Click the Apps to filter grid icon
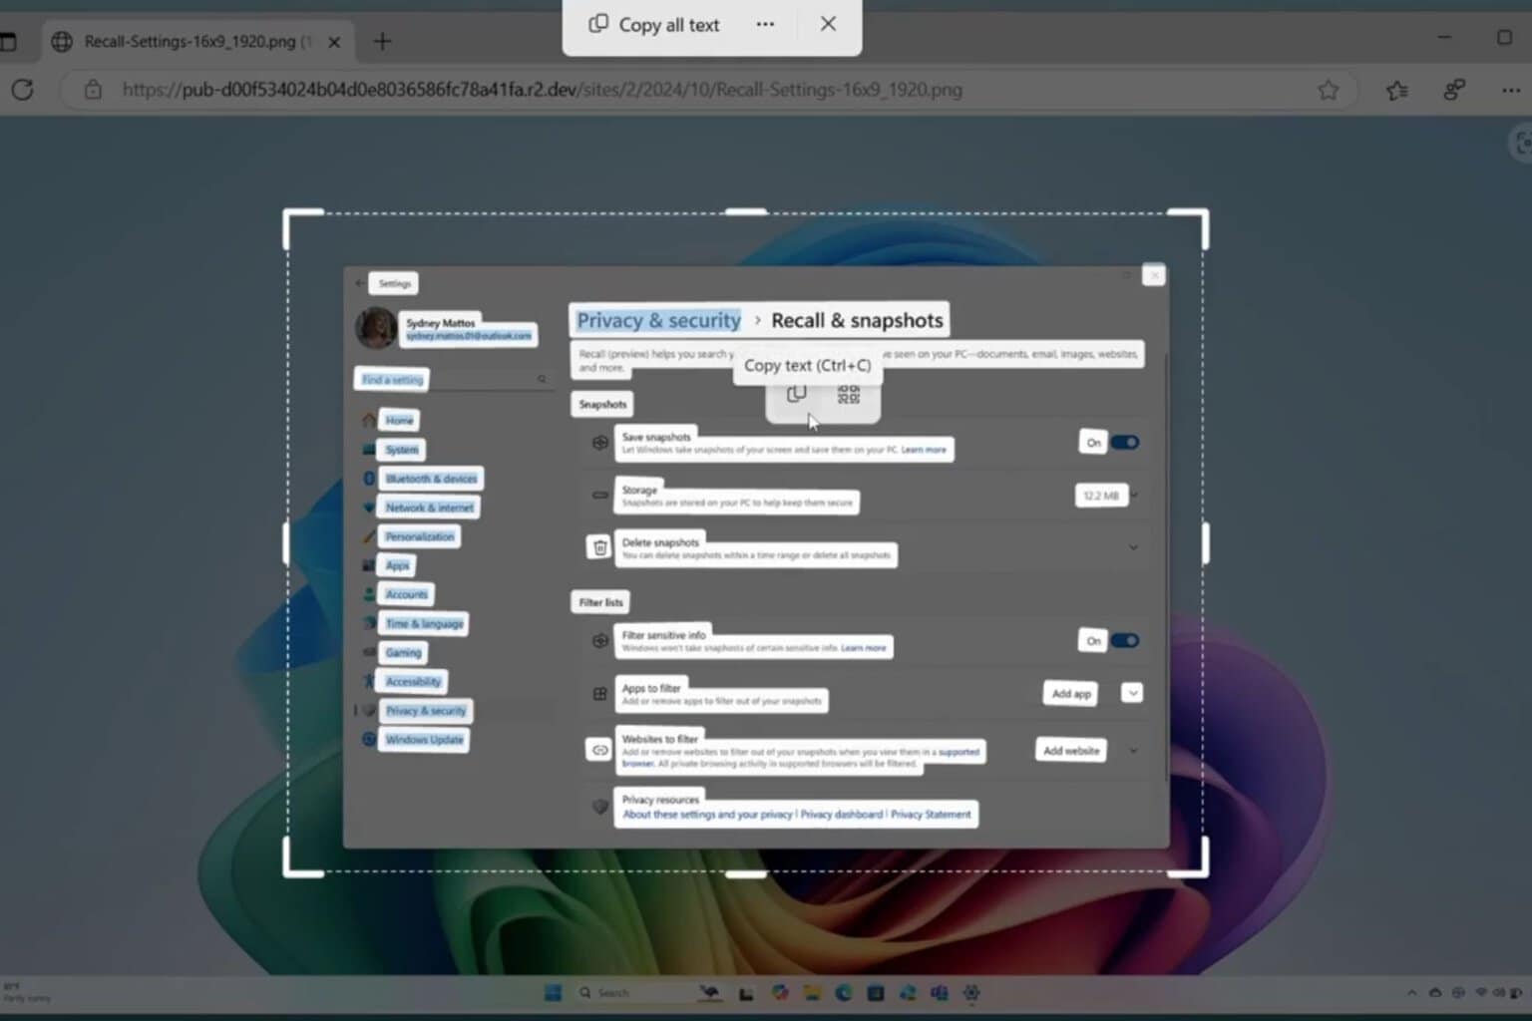 599,694
